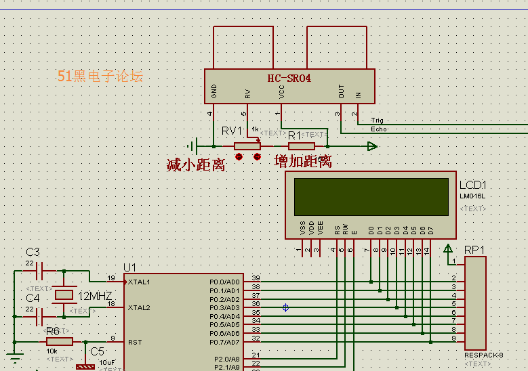Image resolution: width=528 pixels, height=371 pixels.
Task: Click the <TEXT> placeholder under RESPACK-8
Action: pyautogui.click(x=478, y=364)
